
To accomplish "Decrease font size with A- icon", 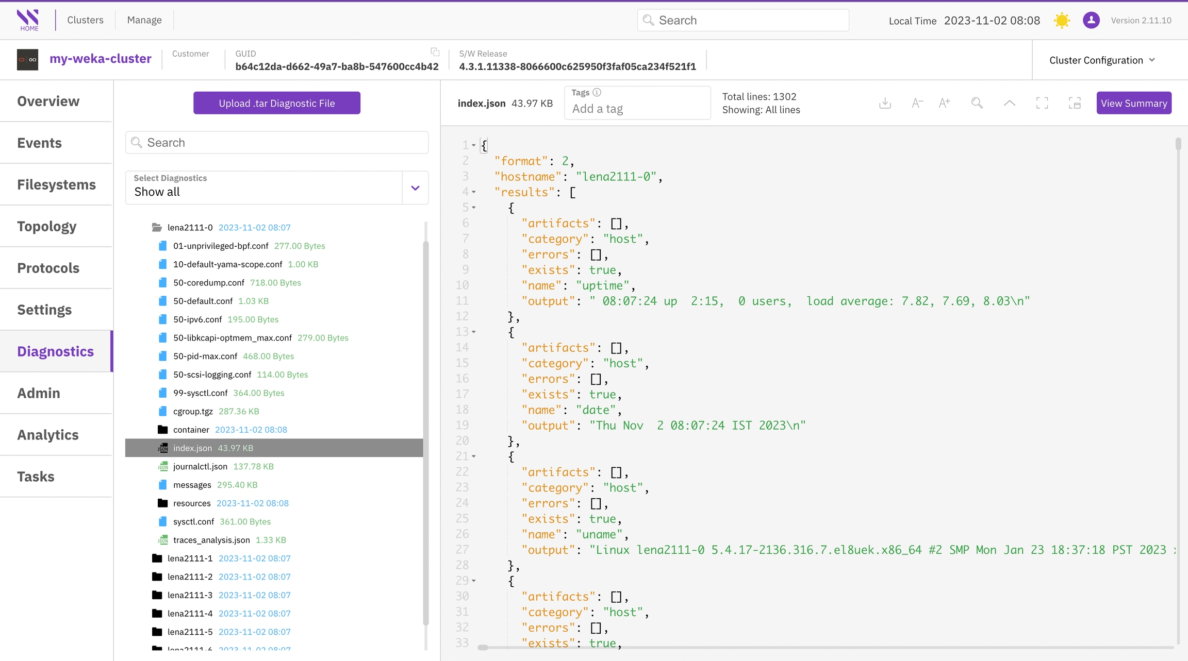I will (917, 103).
